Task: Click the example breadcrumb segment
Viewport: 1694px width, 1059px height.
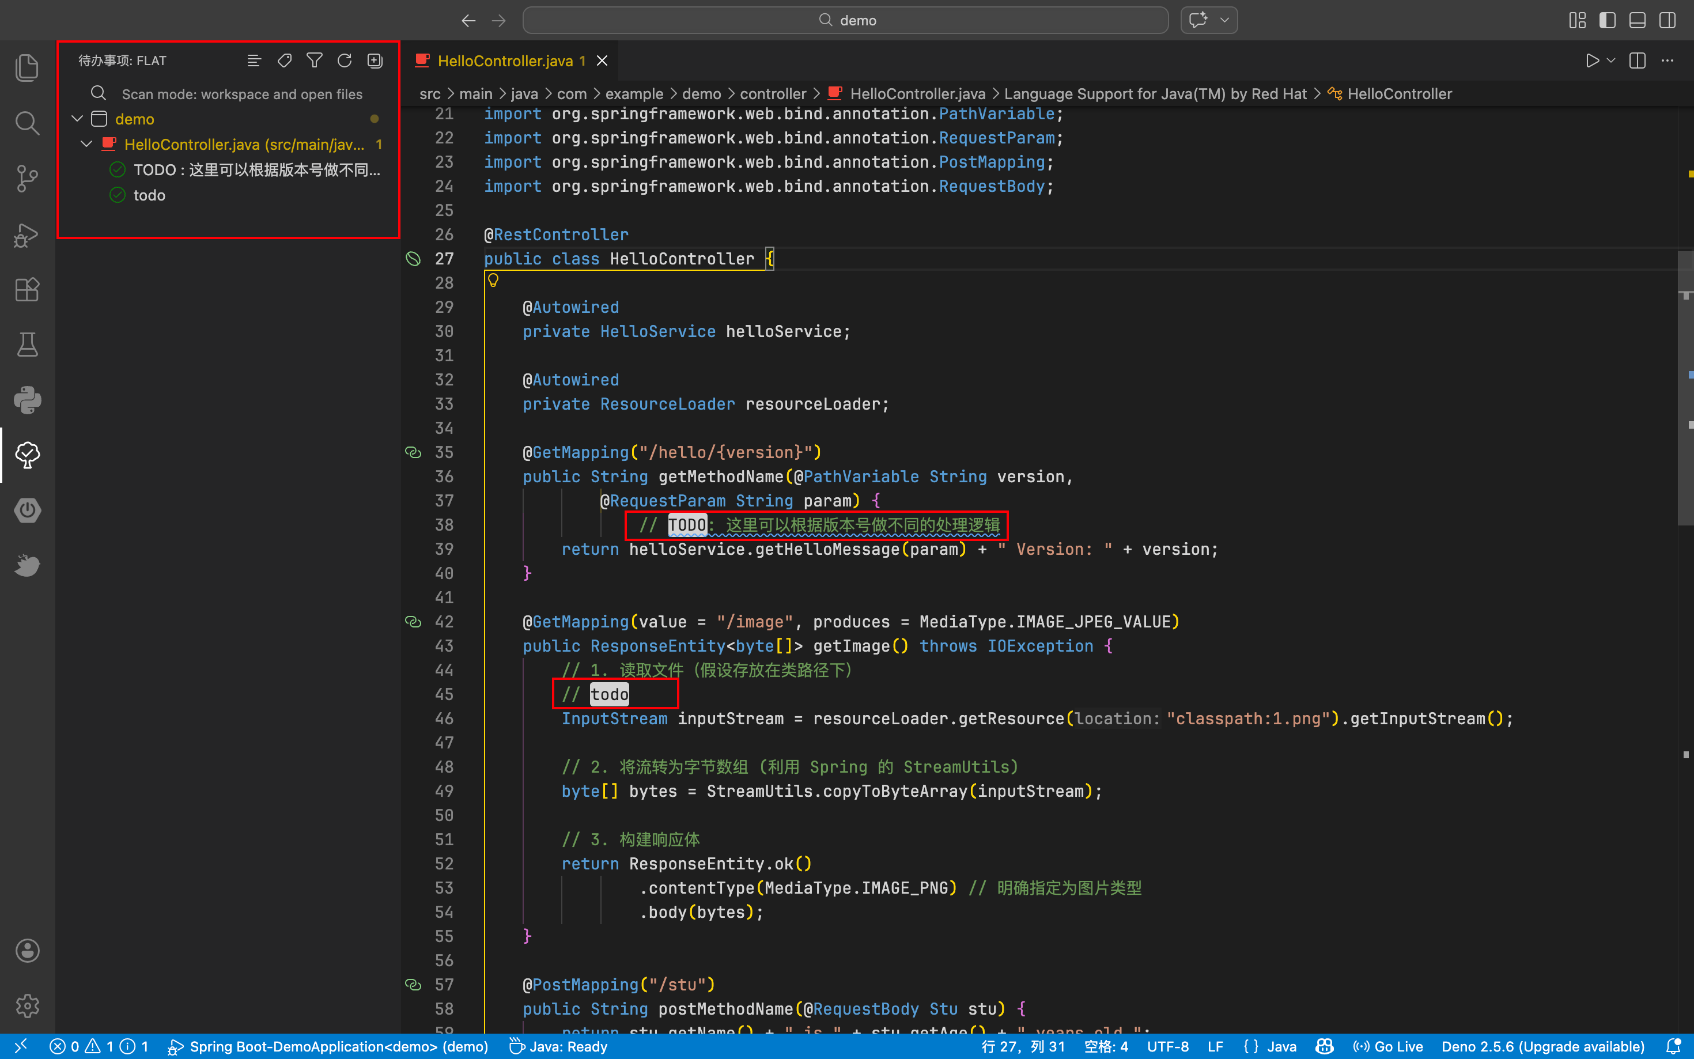Action: 634,94
